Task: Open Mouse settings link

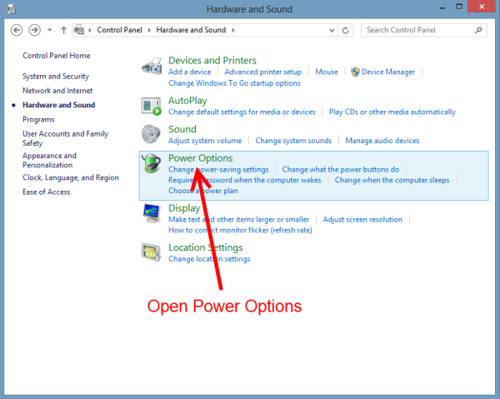Action: click(x=327, y=72)
